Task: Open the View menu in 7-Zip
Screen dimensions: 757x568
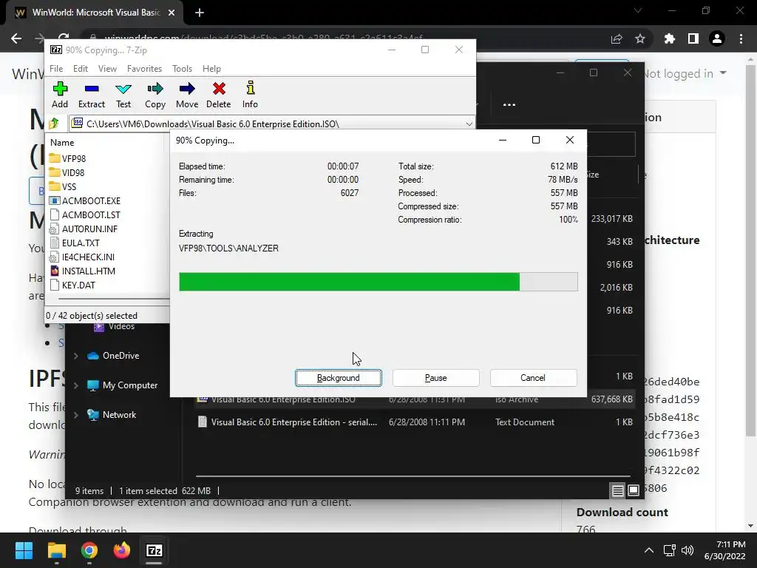Action: click(x=107, y=69)
